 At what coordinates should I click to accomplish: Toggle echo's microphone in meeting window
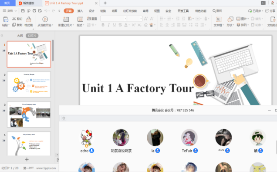pos(91,151)
